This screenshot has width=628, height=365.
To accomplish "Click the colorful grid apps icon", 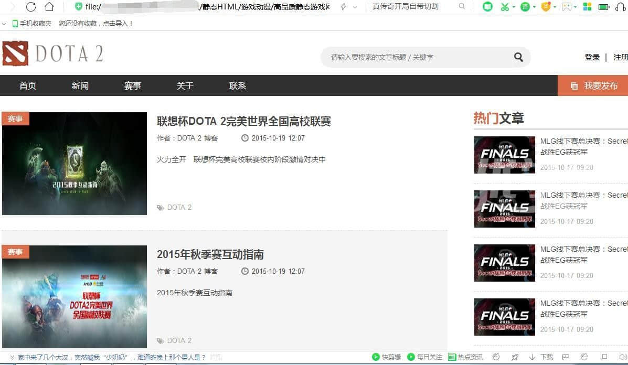I will pyautogui.click(x=588, y=7).
